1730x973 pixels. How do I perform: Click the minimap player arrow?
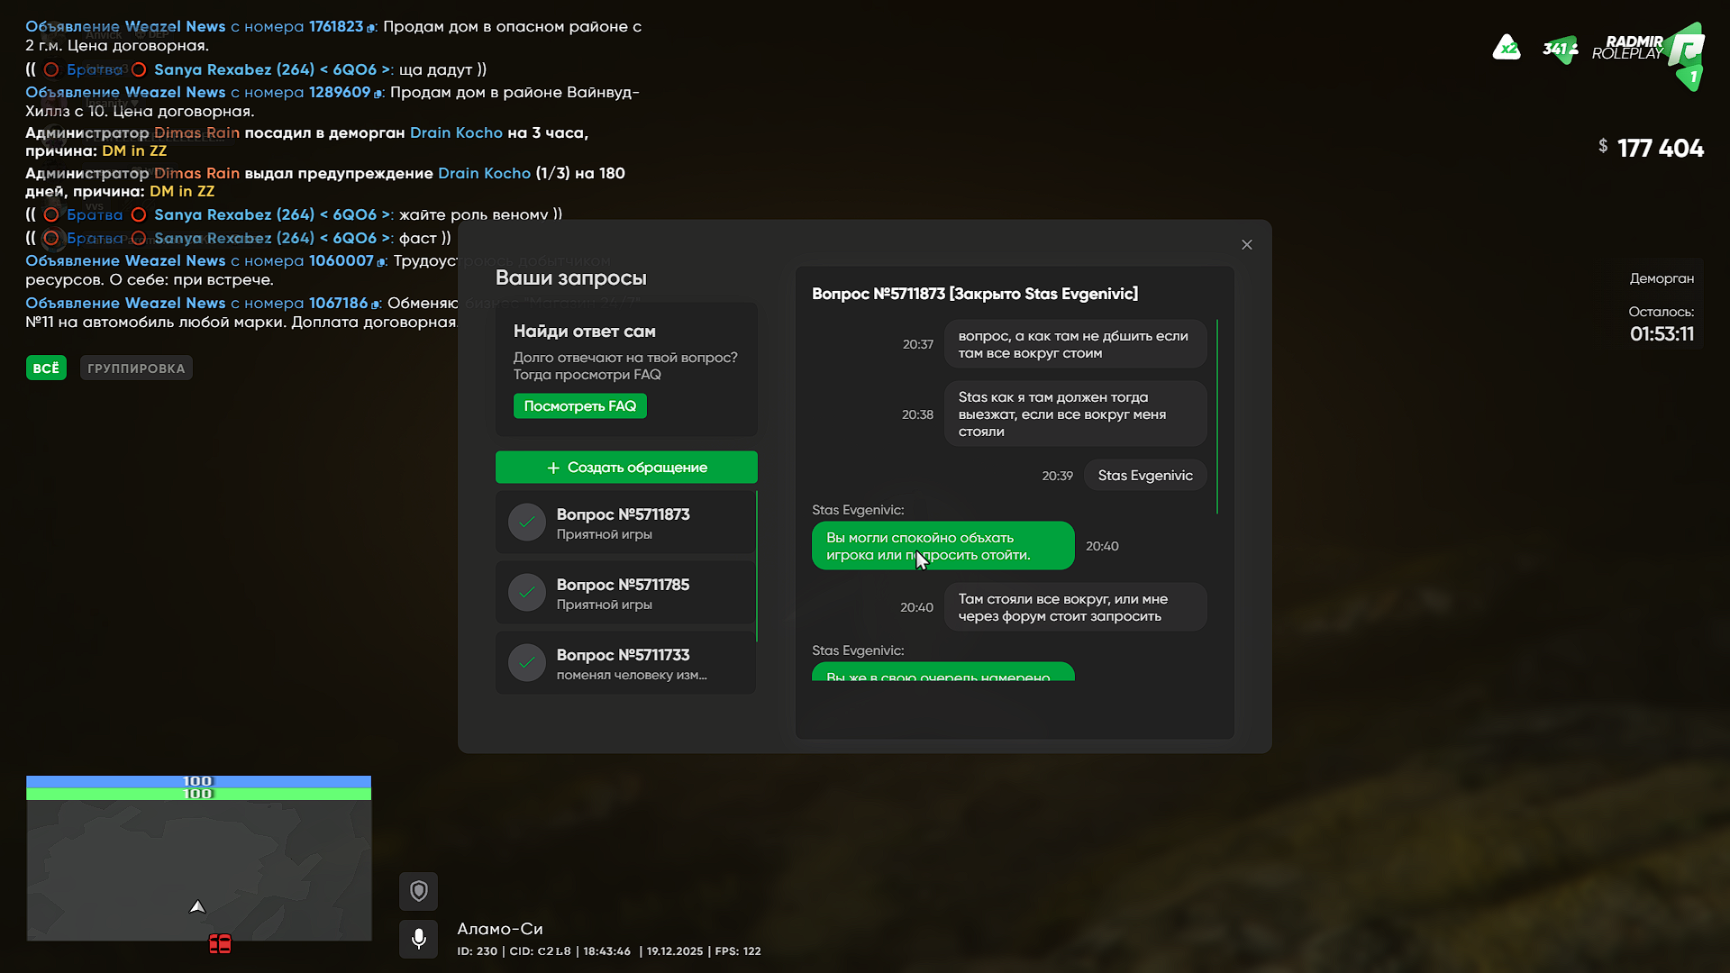(197, 906)
